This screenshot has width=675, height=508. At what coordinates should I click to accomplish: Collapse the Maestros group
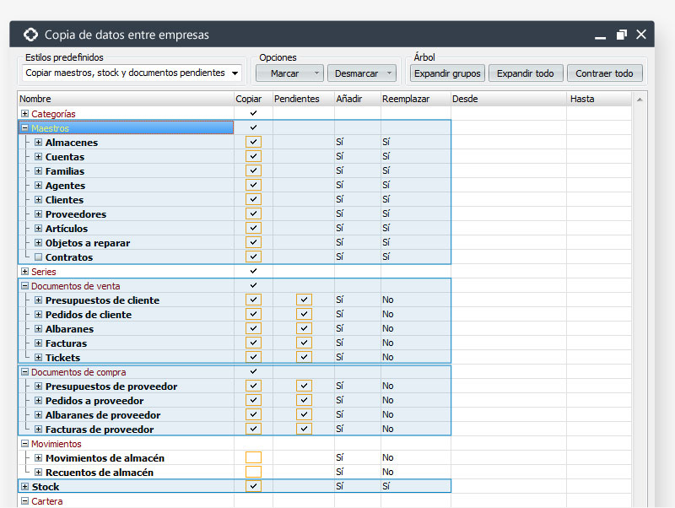[25, 128]
